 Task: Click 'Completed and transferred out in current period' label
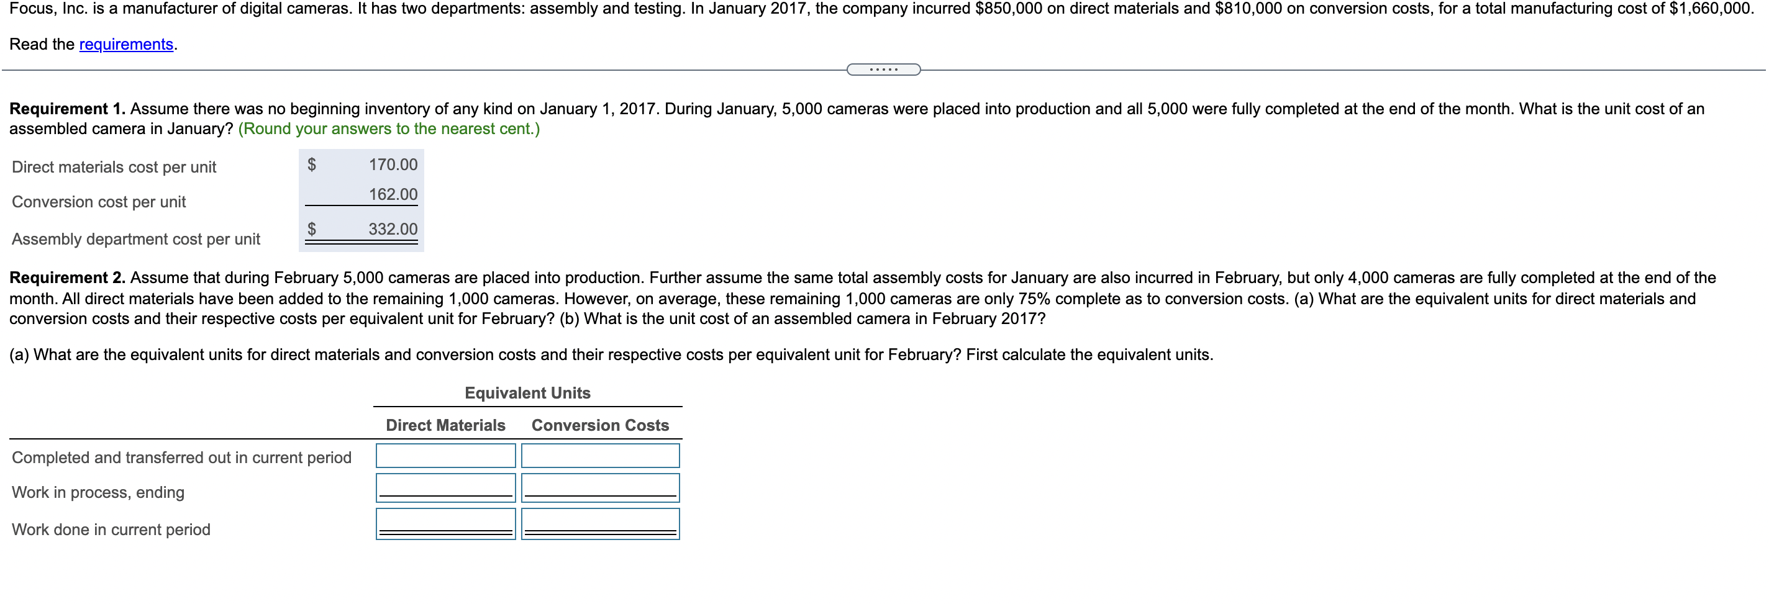[182, 458]
